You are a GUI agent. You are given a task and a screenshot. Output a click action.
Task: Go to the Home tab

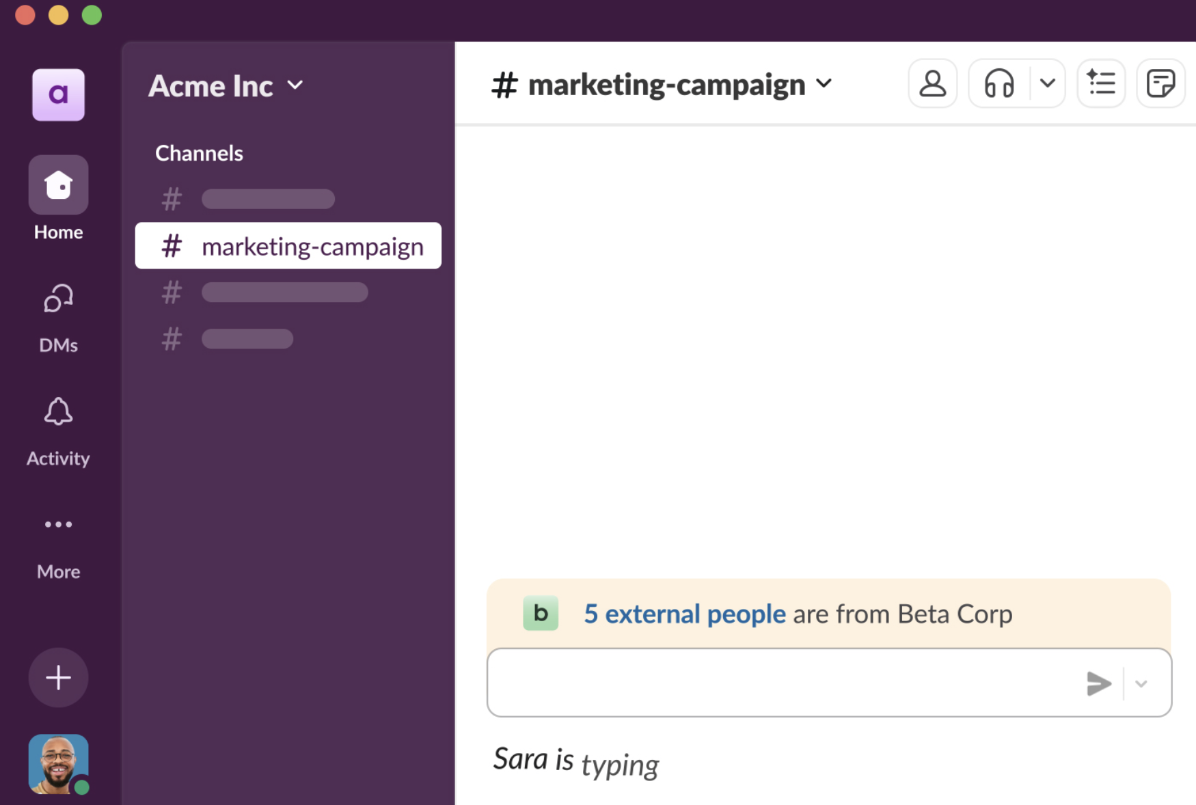click(58, 199)
